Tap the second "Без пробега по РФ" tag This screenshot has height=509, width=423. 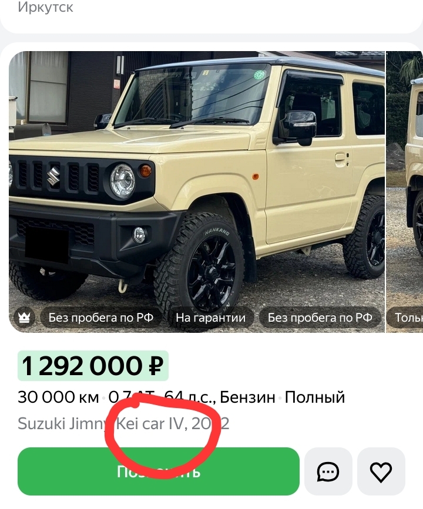320,317
